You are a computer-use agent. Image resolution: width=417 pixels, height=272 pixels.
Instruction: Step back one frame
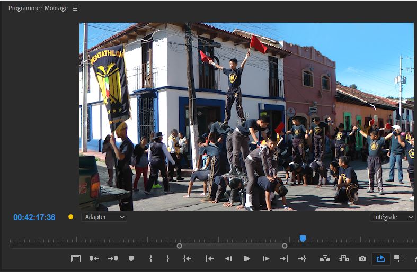pos(228,259)
